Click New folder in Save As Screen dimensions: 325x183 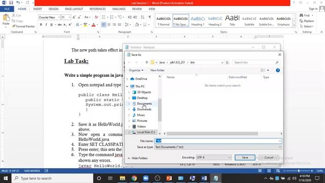click(x=157, y=70)
